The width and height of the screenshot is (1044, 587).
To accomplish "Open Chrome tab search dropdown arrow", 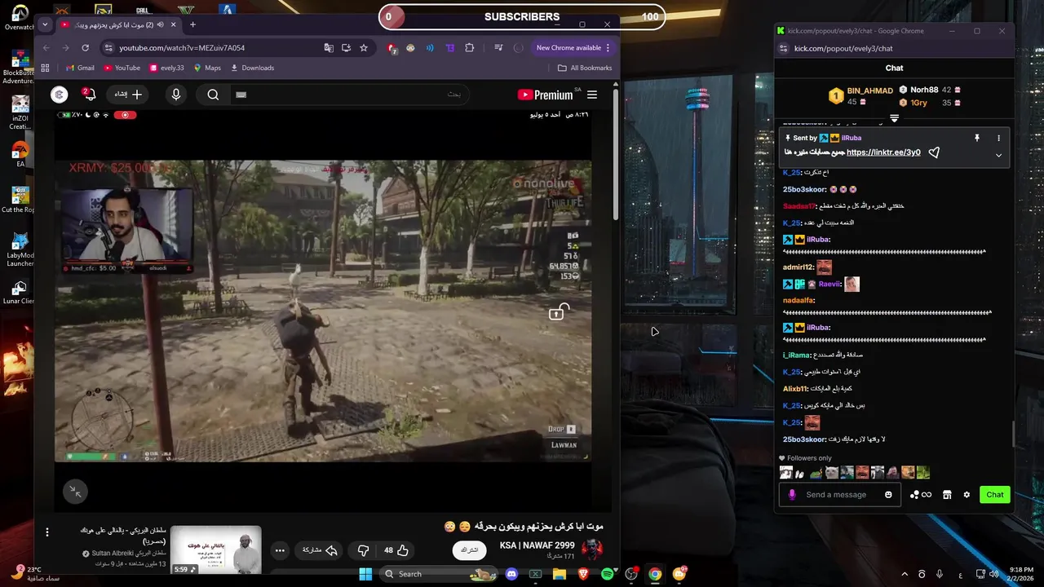I will [x=45, y=24].
